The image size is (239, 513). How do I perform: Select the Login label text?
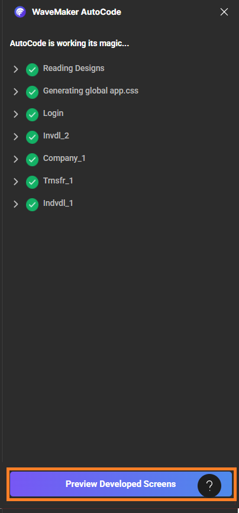pyautogui.click(x=53, y=114)
